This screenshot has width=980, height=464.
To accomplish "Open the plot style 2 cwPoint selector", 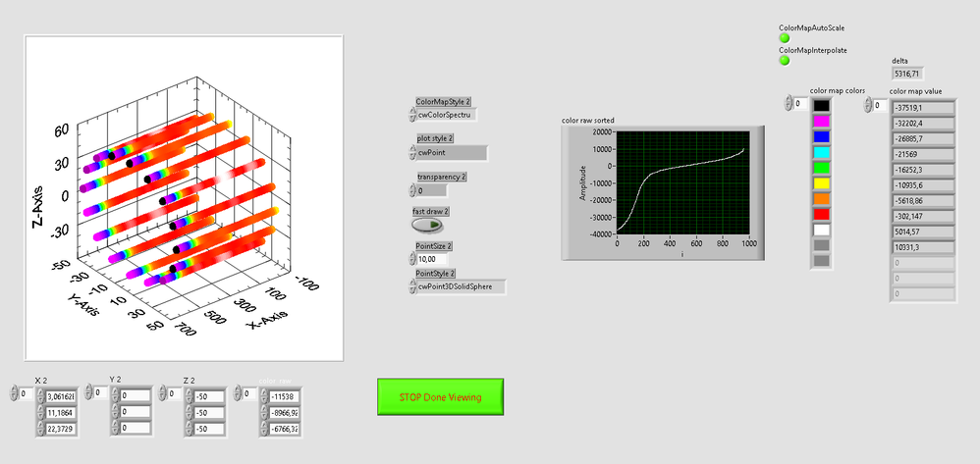I will click(x=452, y=153).
